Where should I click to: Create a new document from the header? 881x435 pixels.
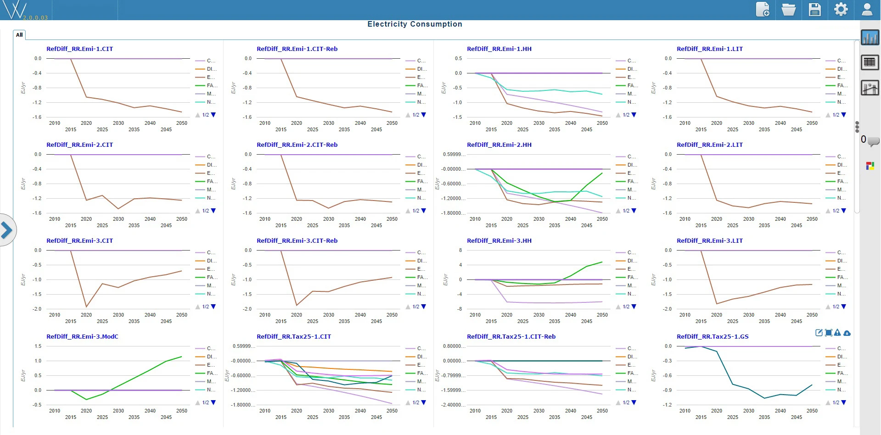pyautogui.click(x=763, y=9)
